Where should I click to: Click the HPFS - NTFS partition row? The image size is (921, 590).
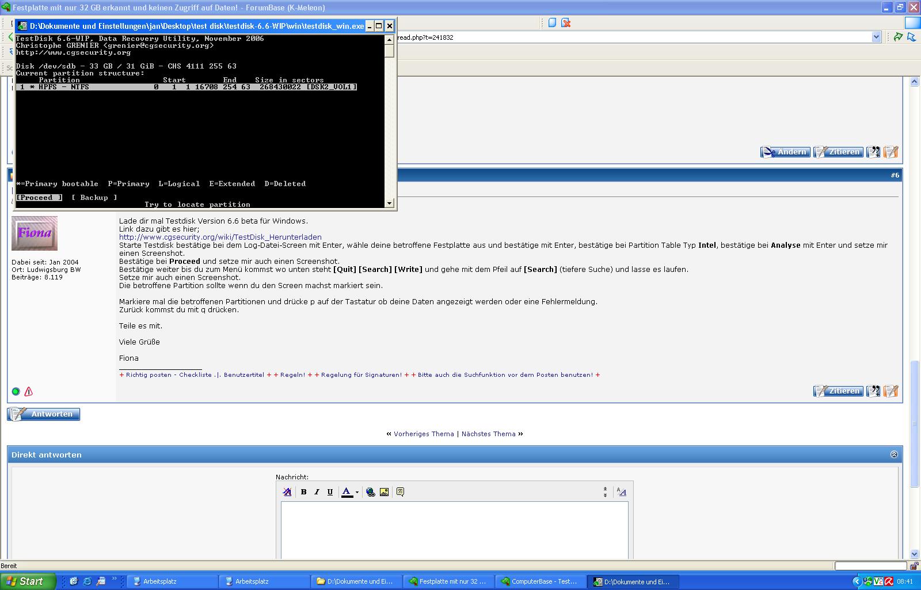click(187, 87)
